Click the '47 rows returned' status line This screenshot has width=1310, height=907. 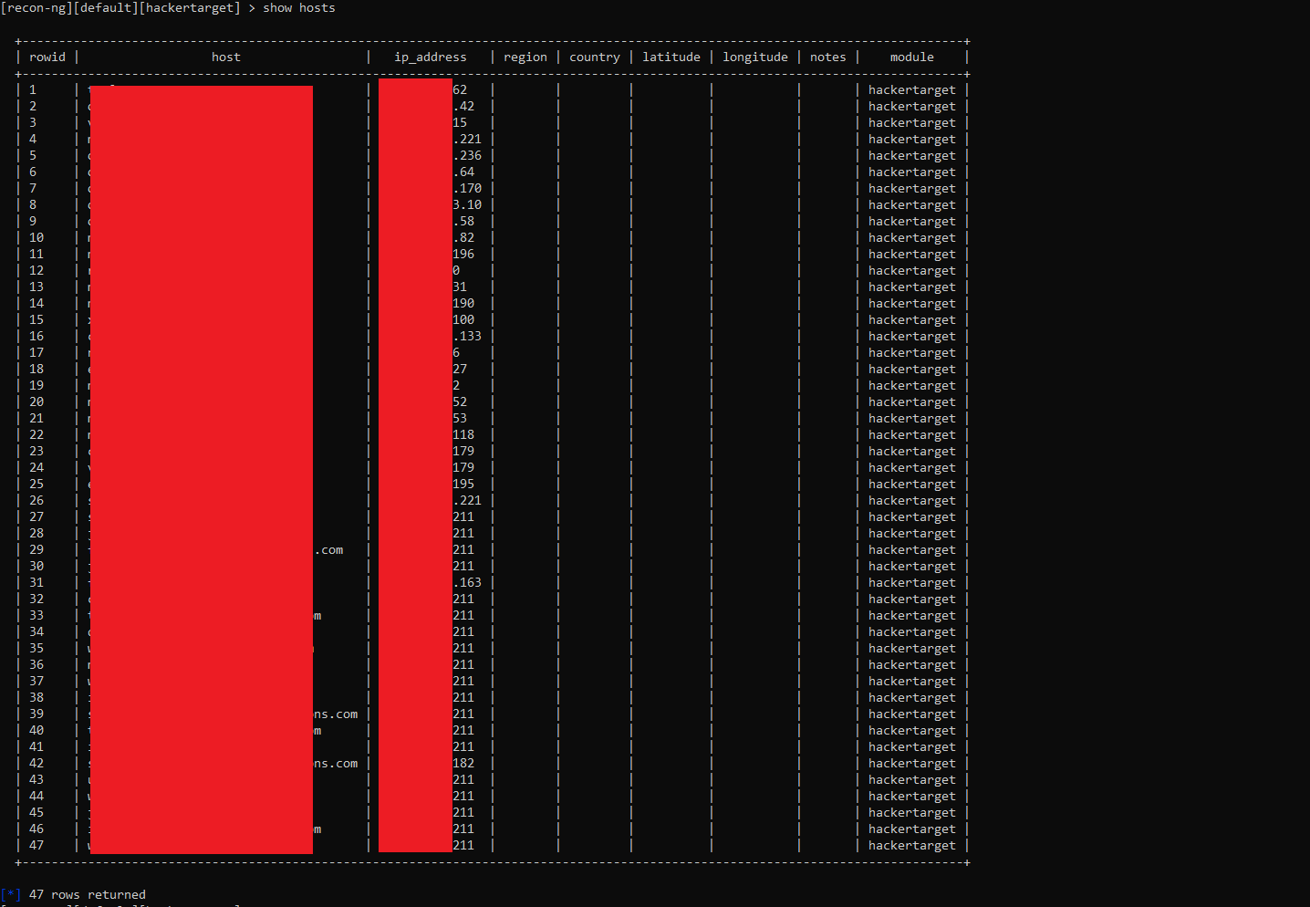(88, 894)
